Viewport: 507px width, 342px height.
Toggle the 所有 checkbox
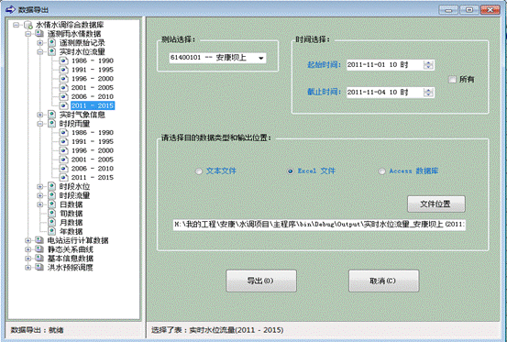tap(452, 79)
